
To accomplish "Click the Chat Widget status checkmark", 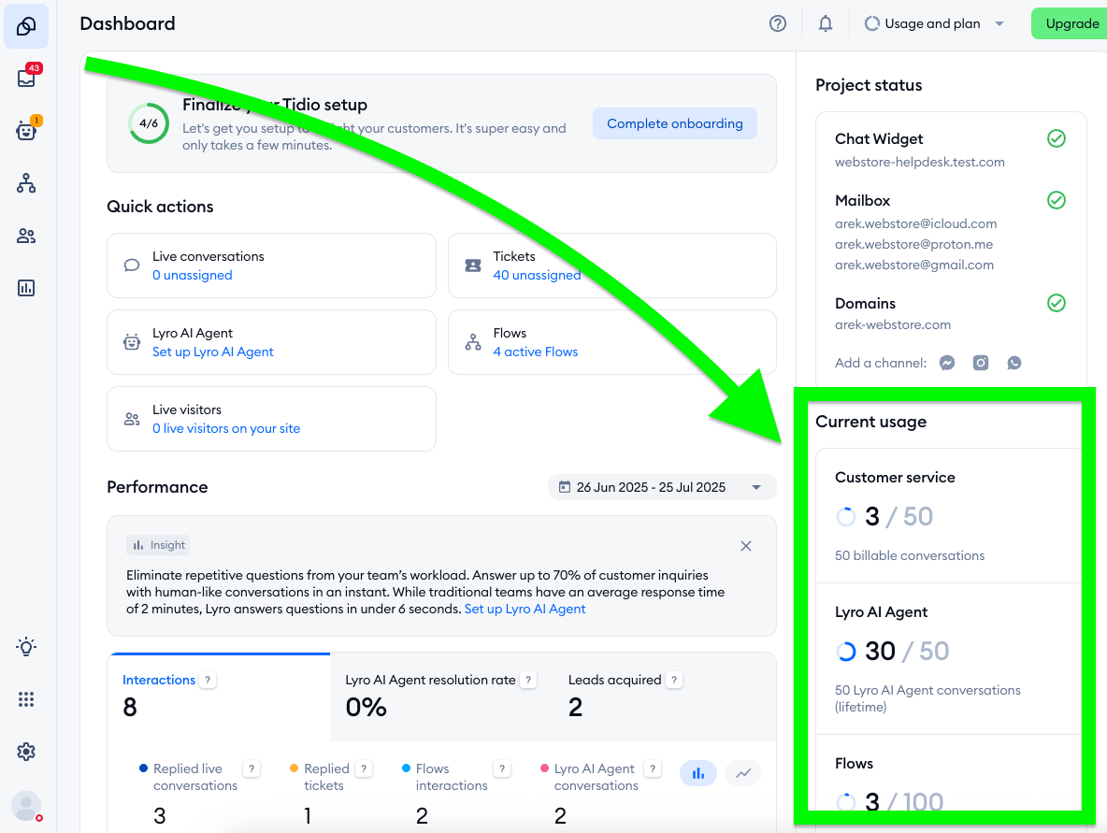I will [1057, 138].
